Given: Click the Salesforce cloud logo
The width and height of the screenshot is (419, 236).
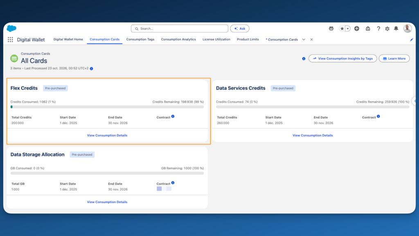Looking at the screenshot, I should pos(11,28).
